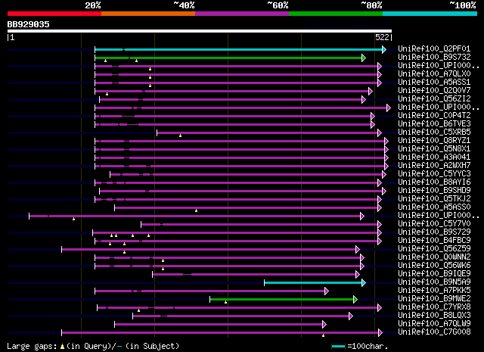Select the white BB929035 query bar
484x352 pixels.
[200, 31]
